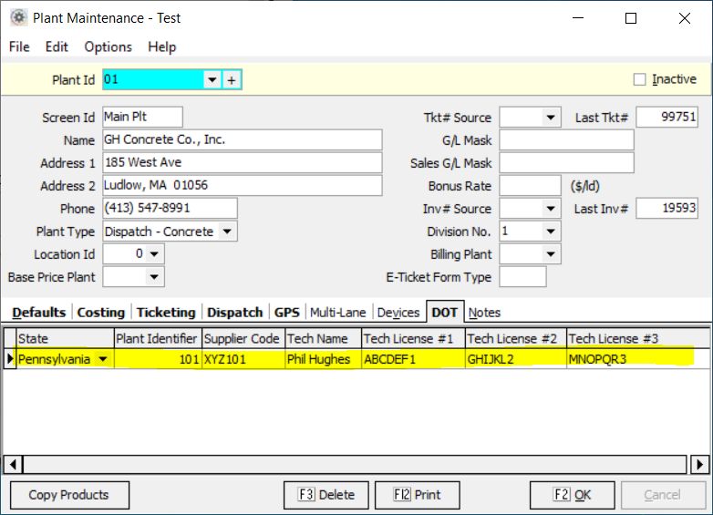Select the GPS tab
Image resolution: width=713 pixels, height=515 pixels.
click(x=286, y=313)
